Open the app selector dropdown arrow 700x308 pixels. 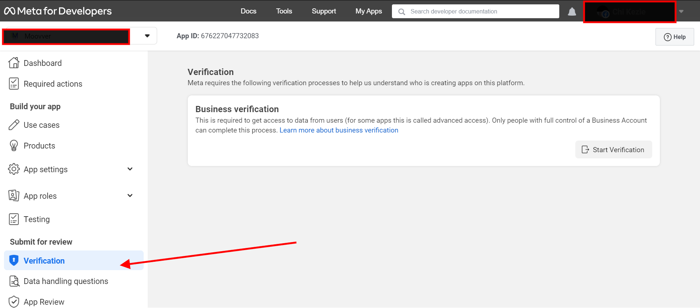pyautogui.click(x=147, y=36)
